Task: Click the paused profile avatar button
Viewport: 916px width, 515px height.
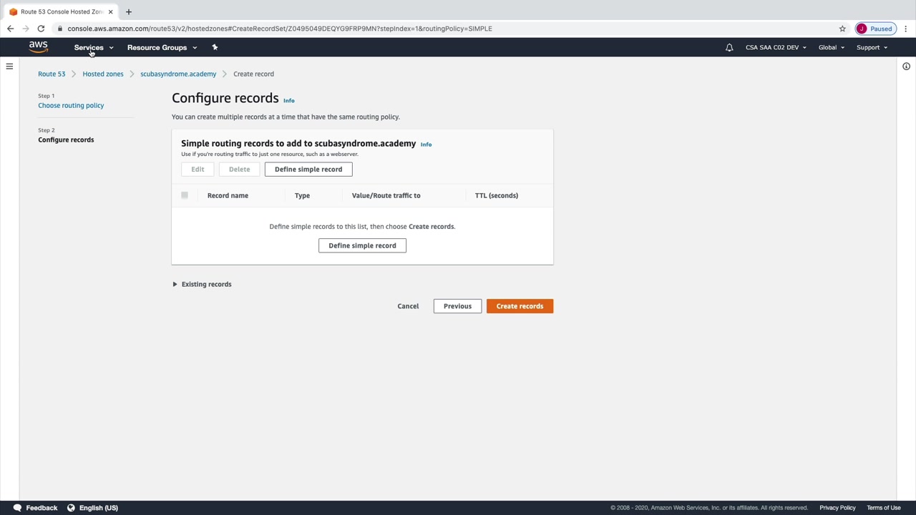Action: coord(875,29)
